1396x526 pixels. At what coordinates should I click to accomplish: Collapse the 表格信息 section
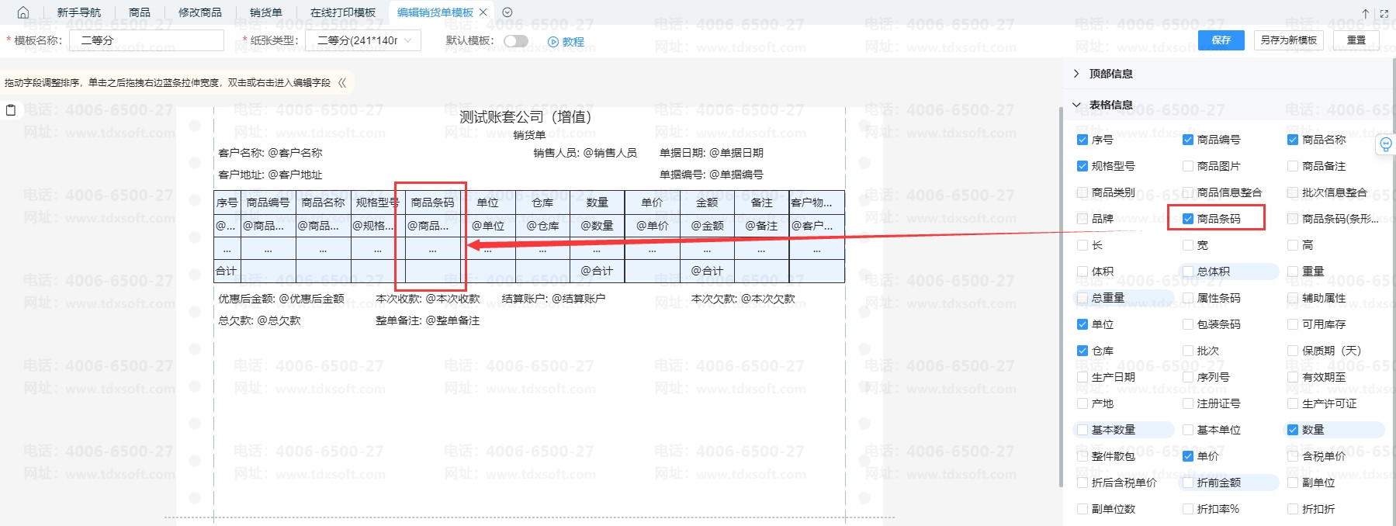click(x=1076, y=105)
